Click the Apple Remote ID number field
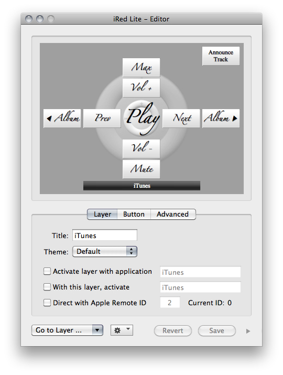The image size is (283, 375). click(170, 303)
